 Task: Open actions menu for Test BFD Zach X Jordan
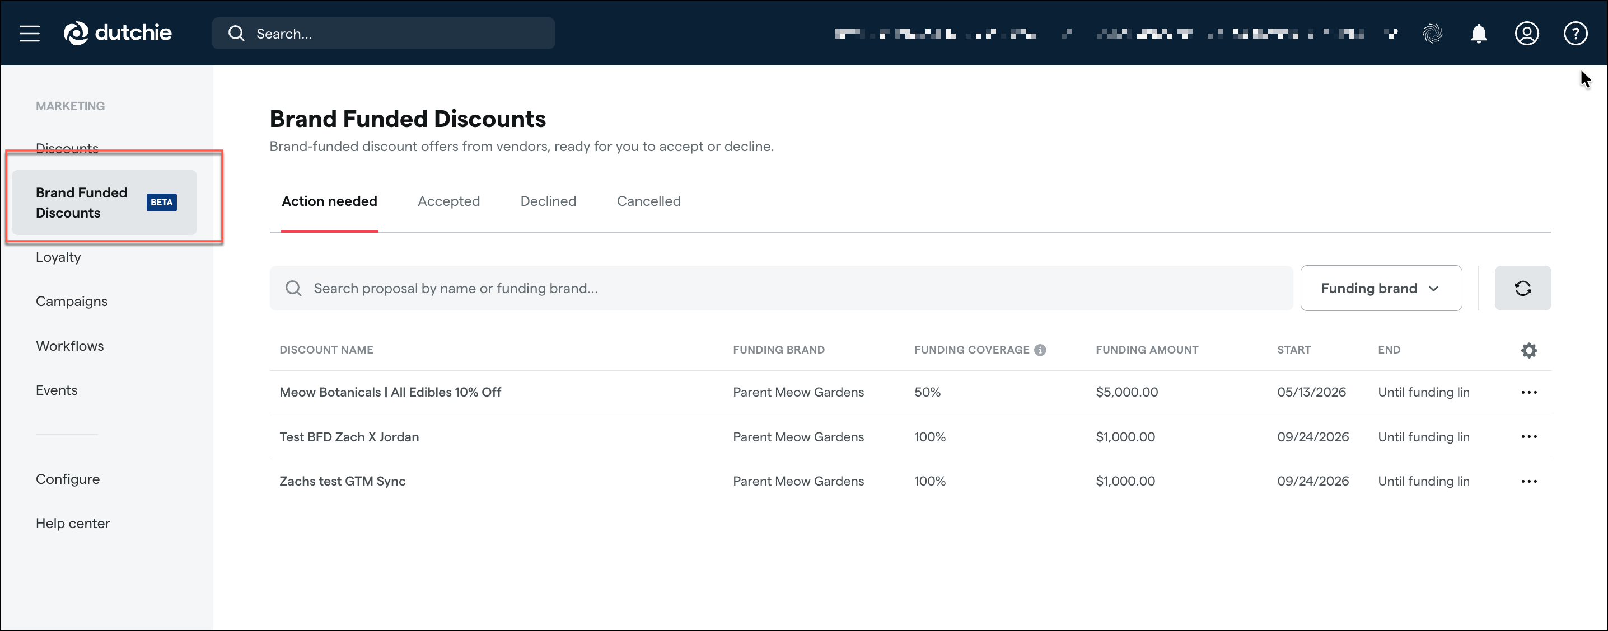[1528, 437]
